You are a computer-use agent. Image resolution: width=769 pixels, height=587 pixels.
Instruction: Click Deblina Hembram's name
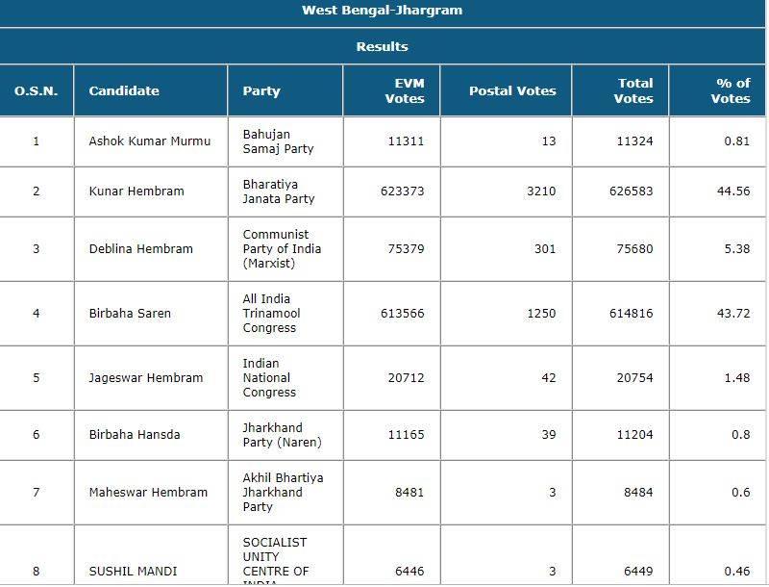(140, 249)
